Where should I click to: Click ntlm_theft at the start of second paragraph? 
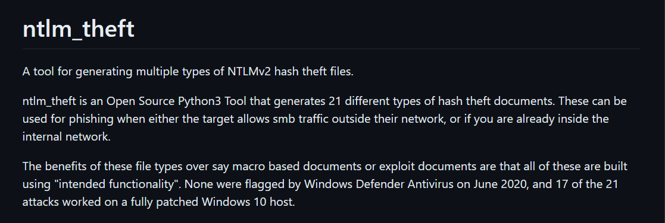[49, 102]
